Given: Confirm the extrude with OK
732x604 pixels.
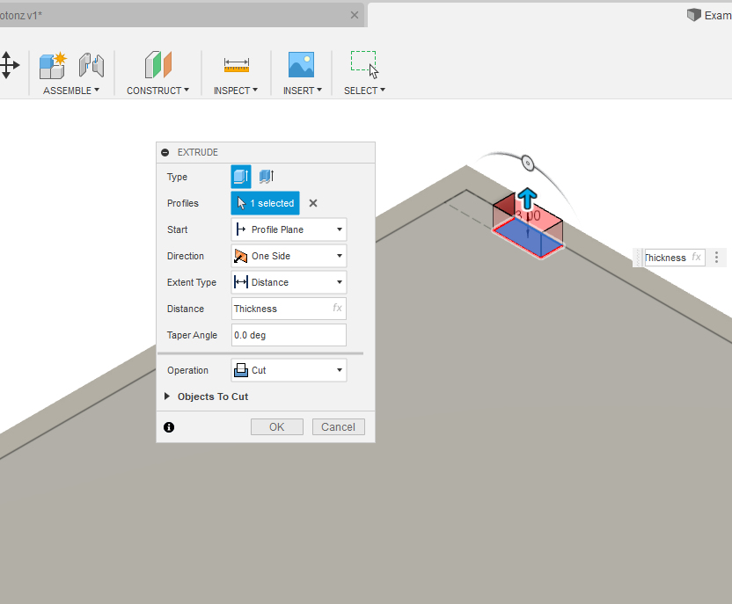Looking at the screenshot, I should pyautogui.click(x=277, y=426).
